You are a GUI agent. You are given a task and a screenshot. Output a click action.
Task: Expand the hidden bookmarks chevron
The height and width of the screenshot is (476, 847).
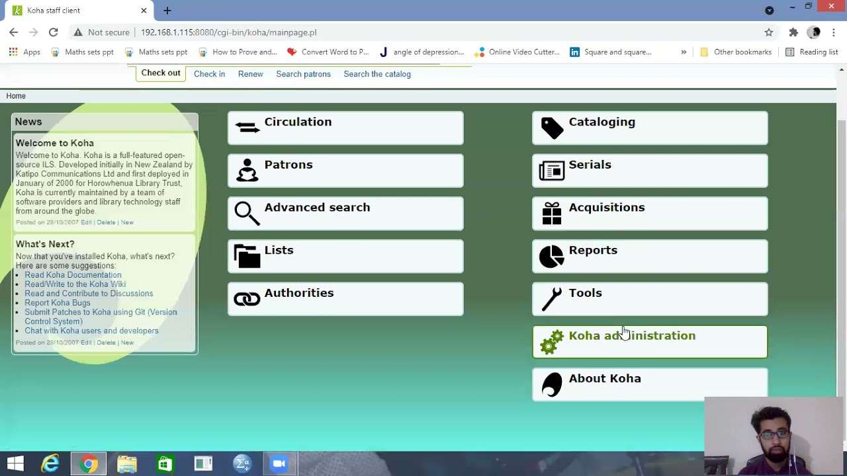pyautogui.click(x=684, y=52)
